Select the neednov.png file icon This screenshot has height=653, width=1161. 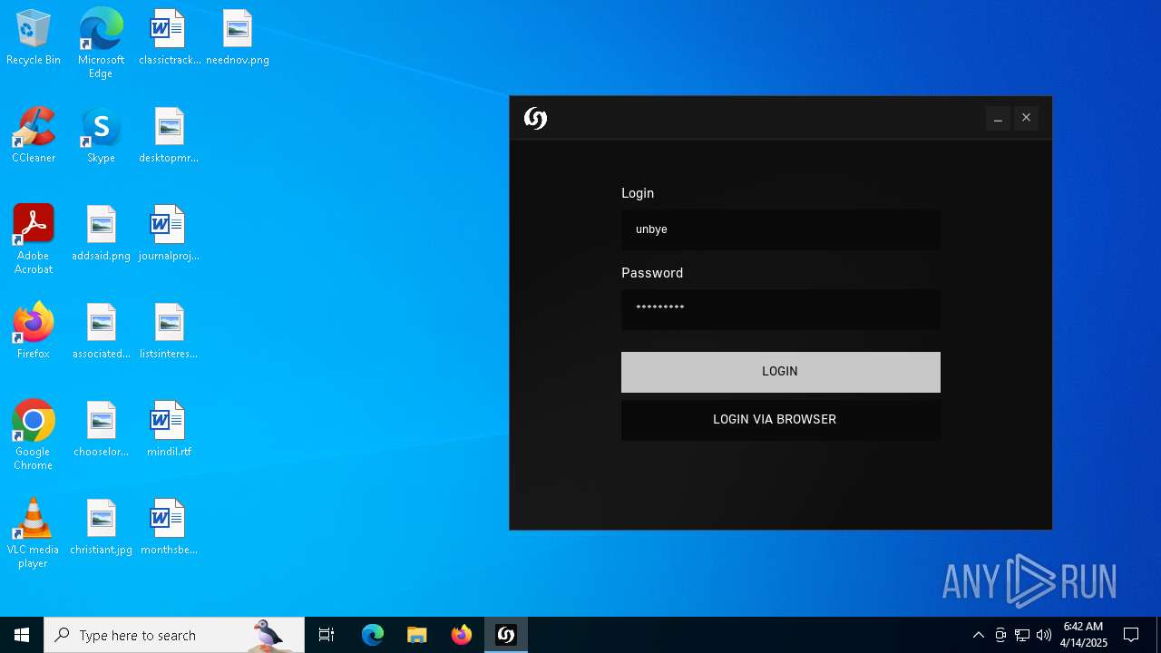point(237,38)
